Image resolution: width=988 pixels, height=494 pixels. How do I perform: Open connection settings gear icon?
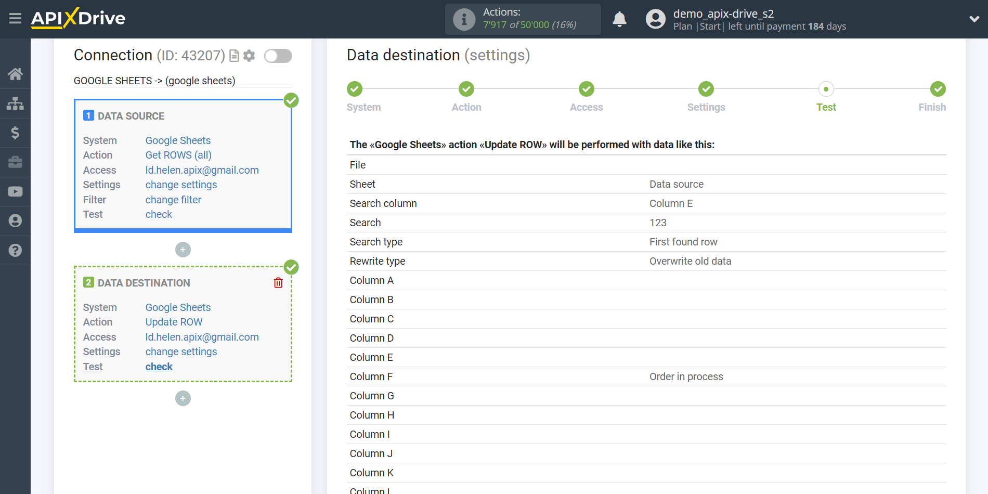(249, 56)
